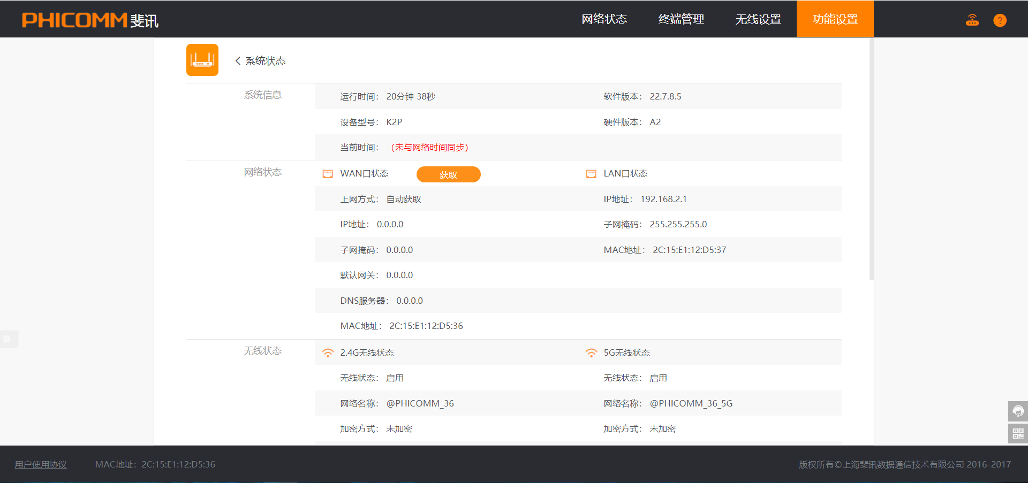Open the customer service headset icon
The image size is (1028, 483).
tap(1018, 411)
